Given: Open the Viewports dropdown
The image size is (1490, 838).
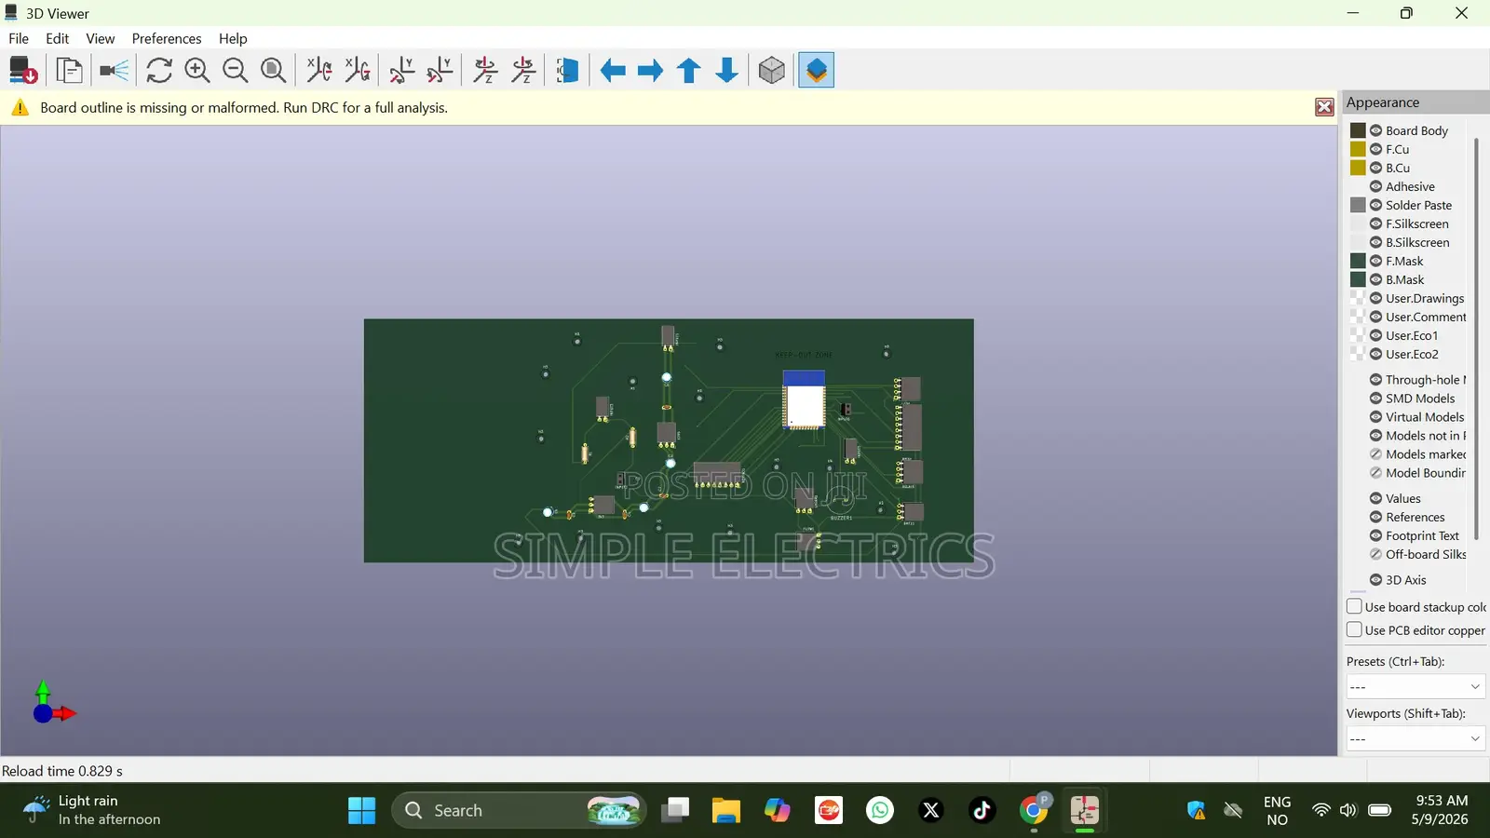Looking at the screenshot, I should coord(1415,738).
